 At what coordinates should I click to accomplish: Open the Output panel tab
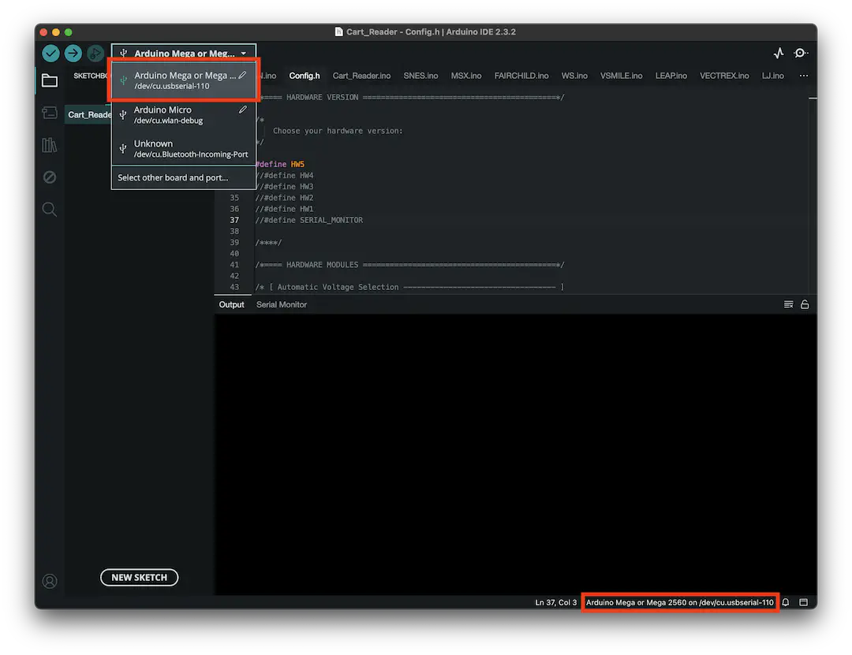[x=231, y=305]
